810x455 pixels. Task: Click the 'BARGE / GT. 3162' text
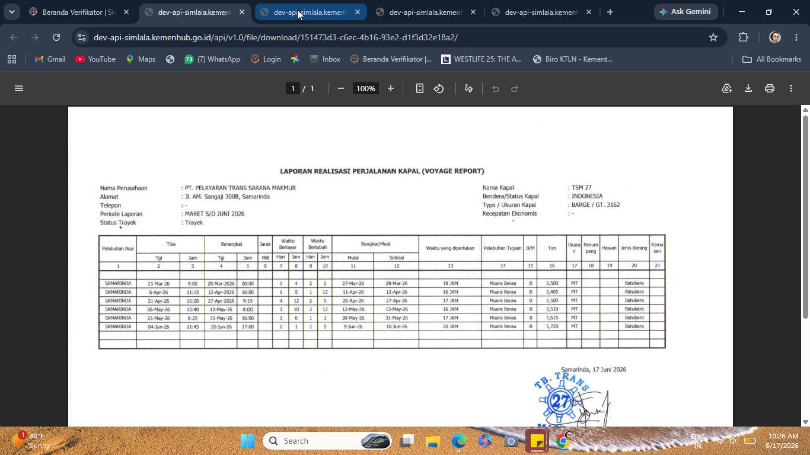click(595, 205)
